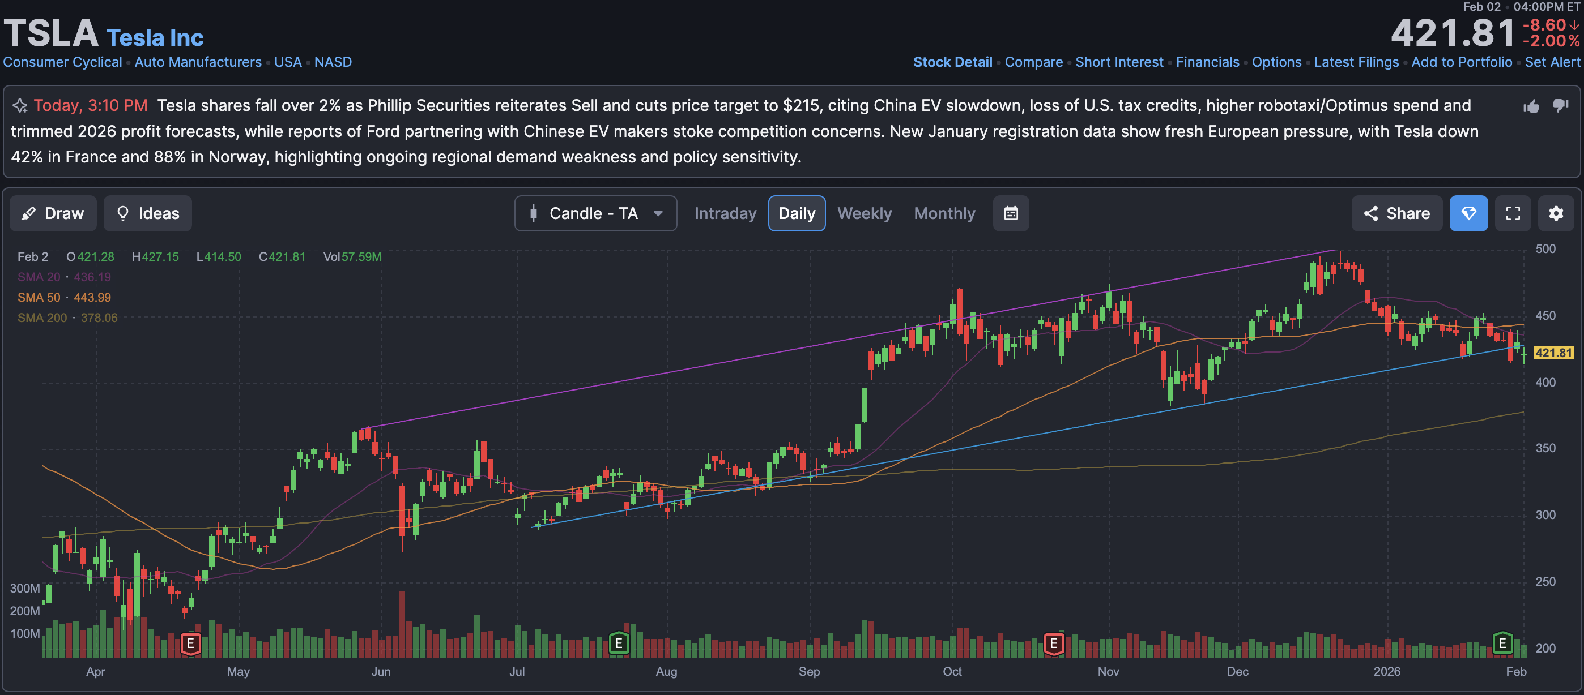Click the thumbs up icon on news

coord(1531,106)
